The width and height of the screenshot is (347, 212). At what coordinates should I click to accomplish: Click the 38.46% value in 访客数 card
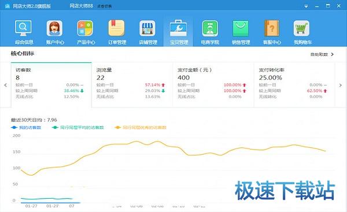(x=72, y=91)
